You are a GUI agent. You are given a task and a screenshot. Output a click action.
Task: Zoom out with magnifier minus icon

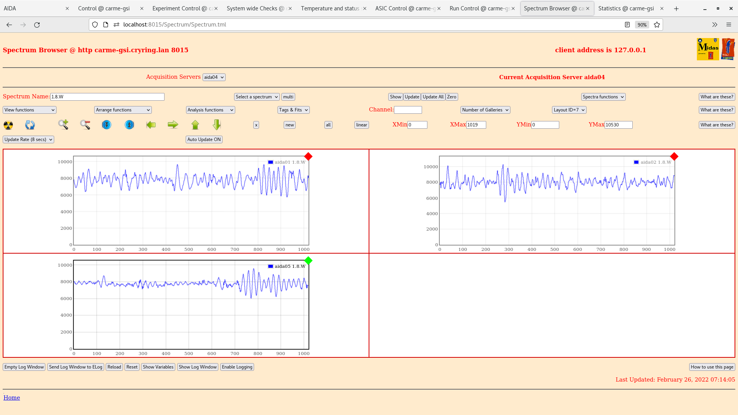tap(85, 124)
